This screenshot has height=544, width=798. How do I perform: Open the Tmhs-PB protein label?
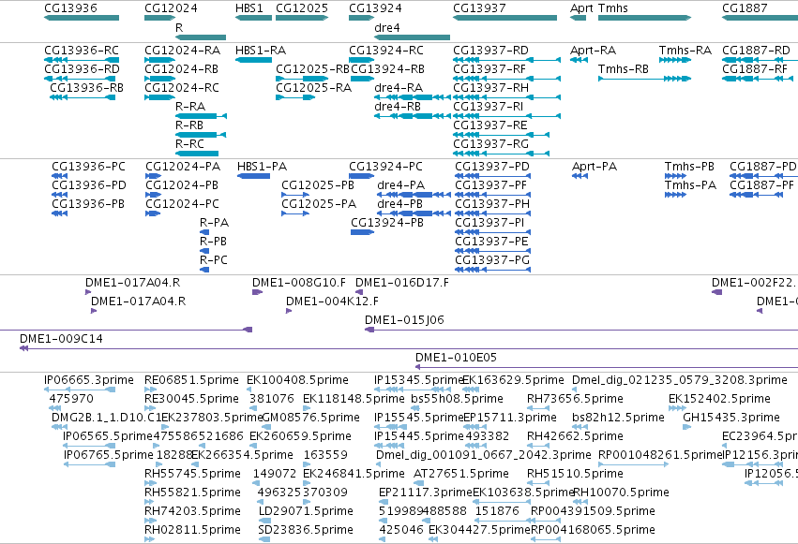click(689, 167)
